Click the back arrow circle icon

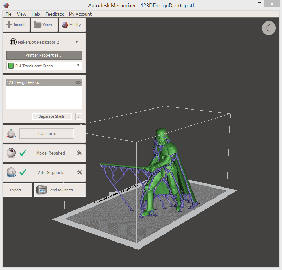pos(269,28)
